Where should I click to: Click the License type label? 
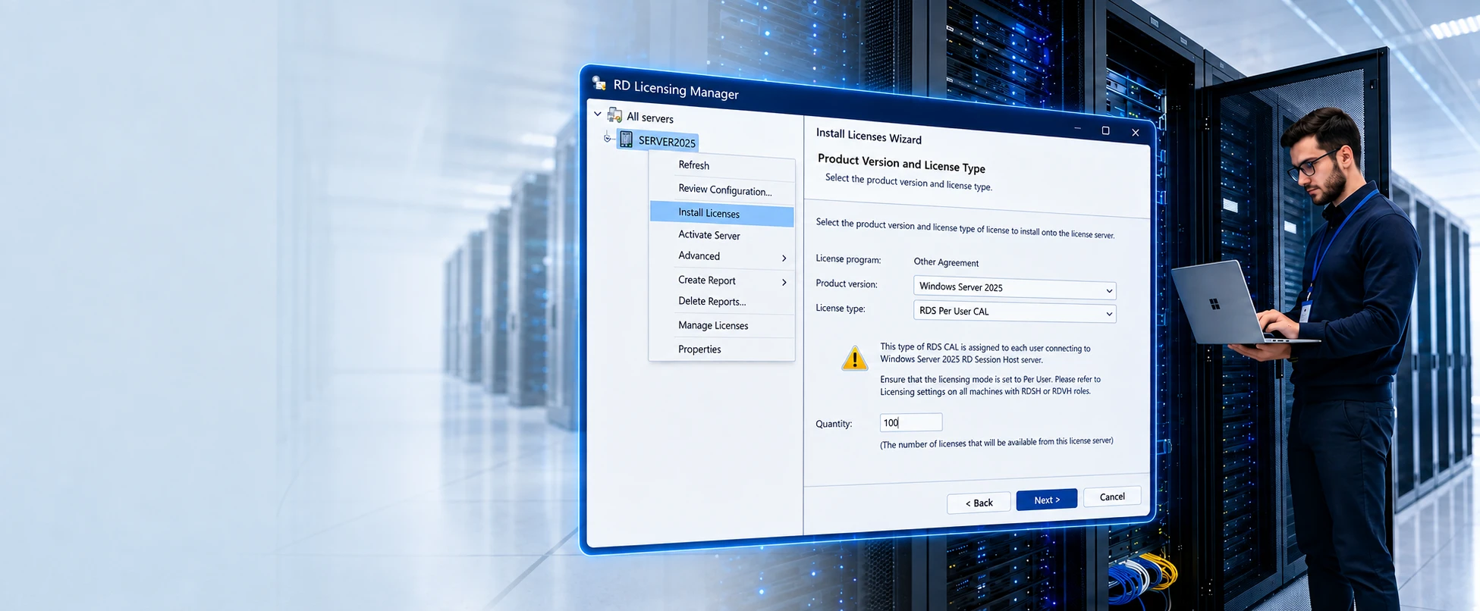point(841,308)
